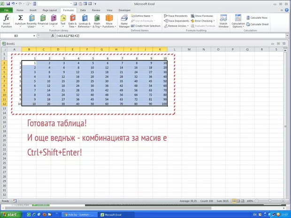Screen dimensions: 291x218
Task: Click the Windows start button
Action: 10,214
